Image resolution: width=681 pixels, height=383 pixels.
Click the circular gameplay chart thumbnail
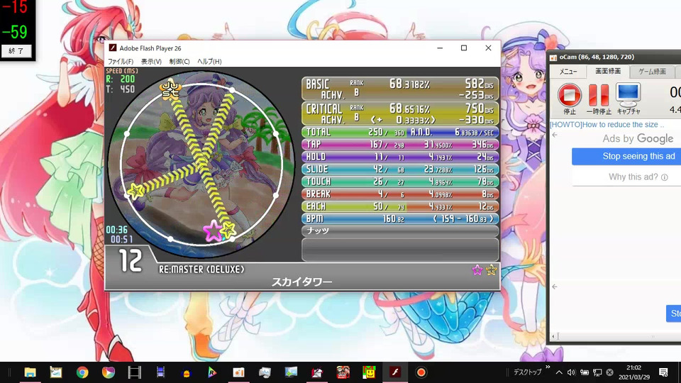(x=201, y=165)
